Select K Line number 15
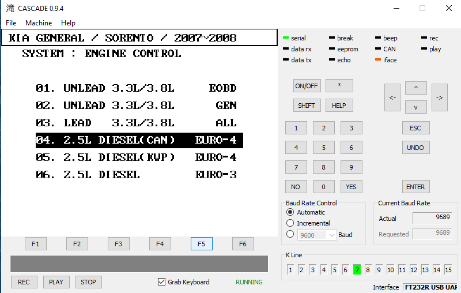The width and height of the screenshot is (461, 293). [448, 270]
